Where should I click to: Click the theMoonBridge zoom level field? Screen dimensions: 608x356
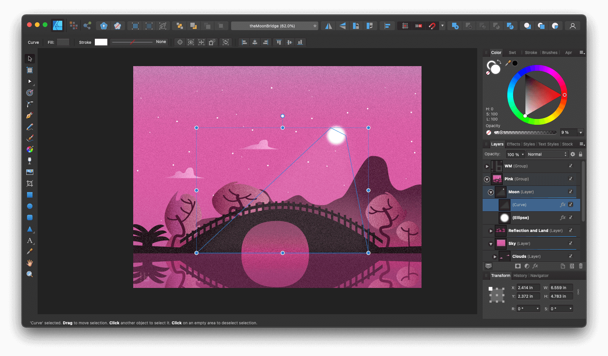pos(274,25)
